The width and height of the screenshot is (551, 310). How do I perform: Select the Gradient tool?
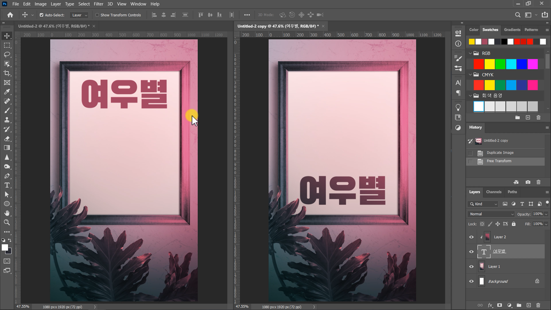7,148
